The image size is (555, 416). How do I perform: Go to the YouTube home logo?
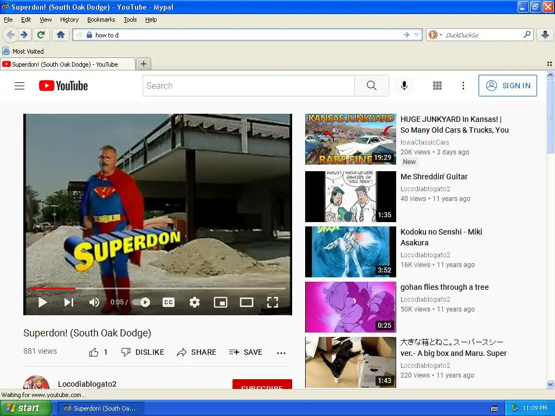click(63, 86)
